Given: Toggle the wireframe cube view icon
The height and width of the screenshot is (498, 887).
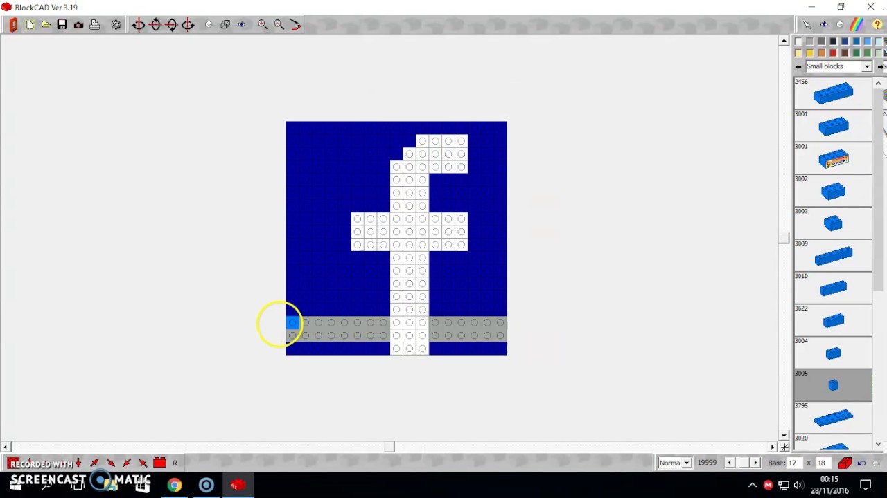Looking at the screenshot, I should [x=225, y=25].
